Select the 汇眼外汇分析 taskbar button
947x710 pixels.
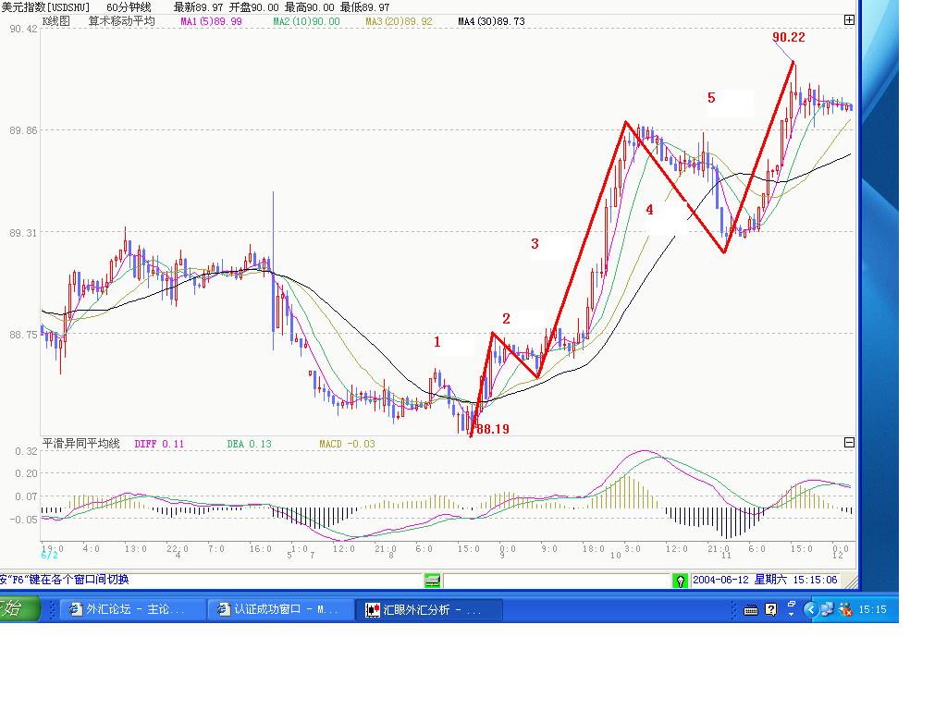(429, 609)
